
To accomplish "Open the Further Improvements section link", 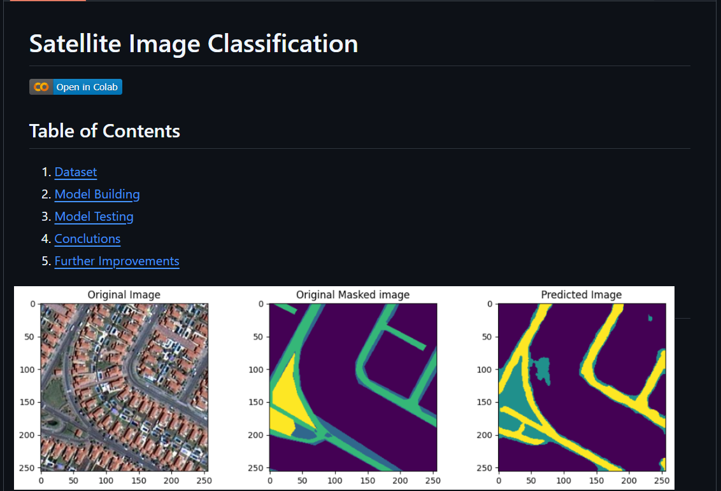I will pos(117,261).
